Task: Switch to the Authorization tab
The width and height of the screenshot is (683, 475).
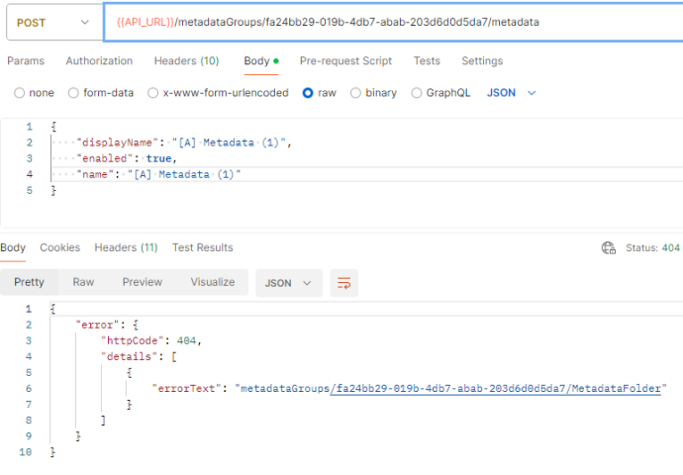Action: [99, 61]
